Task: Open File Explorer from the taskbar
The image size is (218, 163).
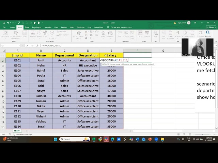Action: tap(162, 139)
